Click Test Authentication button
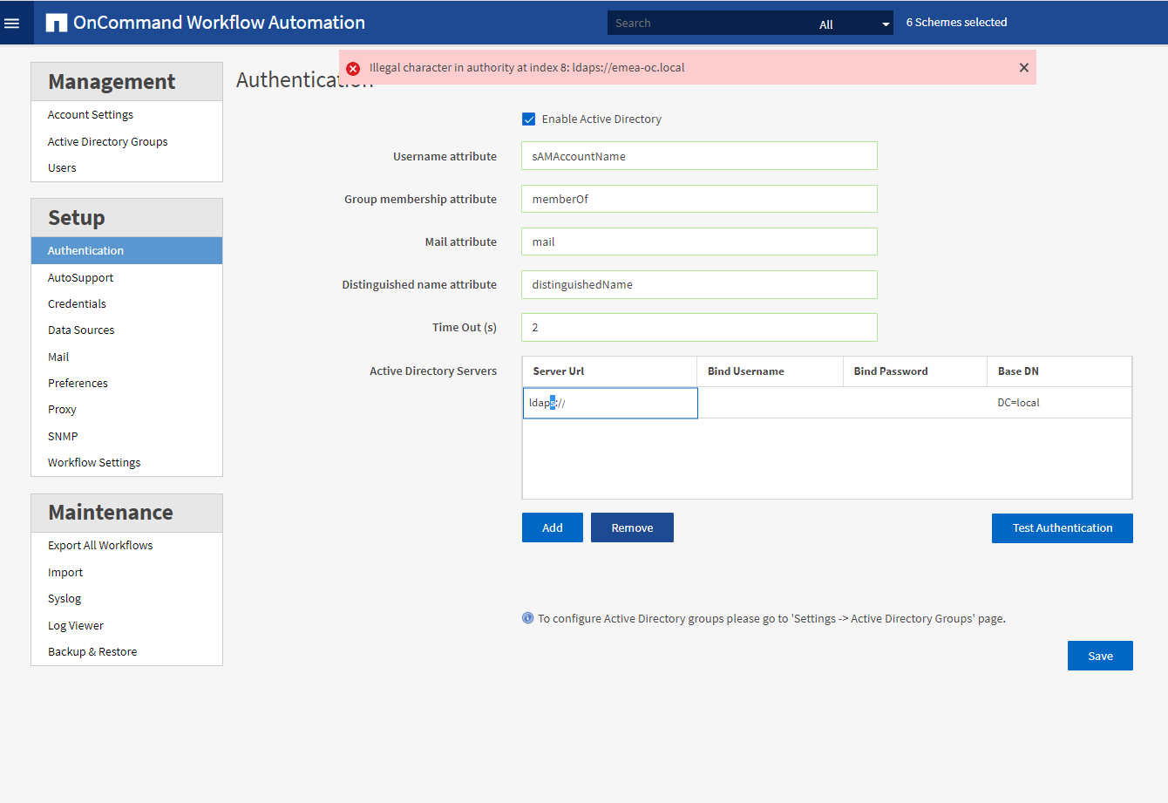Viewport: 1168px width, 803px height. pyautogui.click(x=1062, y=527)
